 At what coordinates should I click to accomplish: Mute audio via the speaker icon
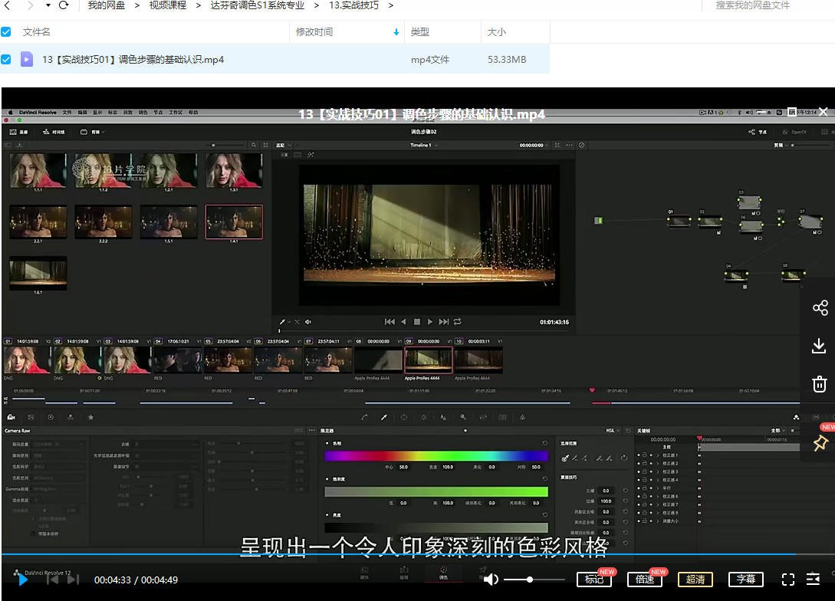[x=490, y=580]
